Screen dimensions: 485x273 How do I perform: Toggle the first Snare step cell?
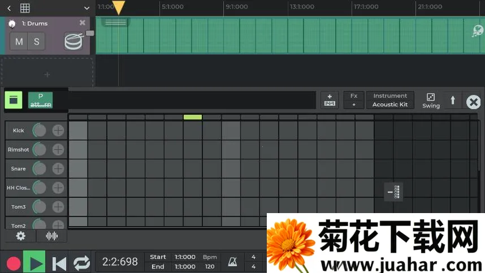point(78,169)
